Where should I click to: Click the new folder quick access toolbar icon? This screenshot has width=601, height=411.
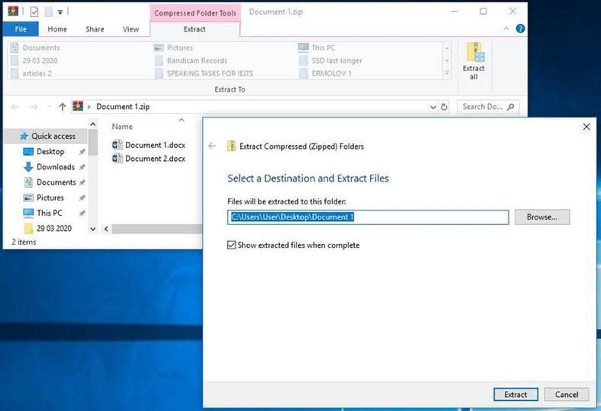click(48, 11)
